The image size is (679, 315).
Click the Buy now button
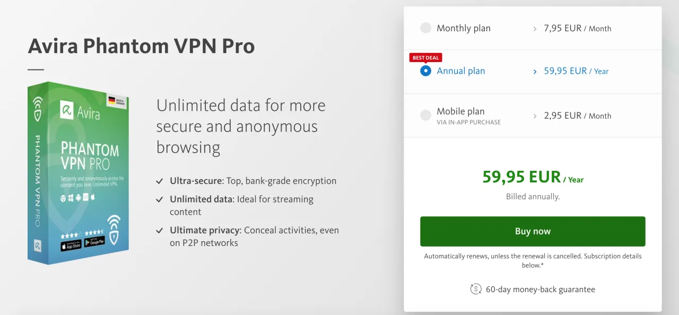(533, 231)
